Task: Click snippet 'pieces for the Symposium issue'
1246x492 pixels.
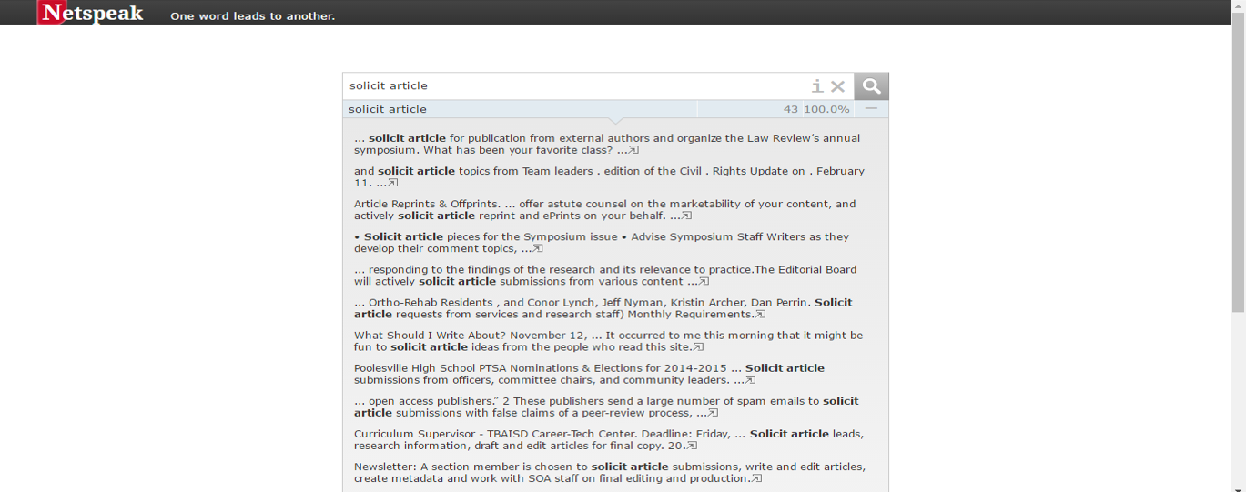Action: (x=601, y=243)
